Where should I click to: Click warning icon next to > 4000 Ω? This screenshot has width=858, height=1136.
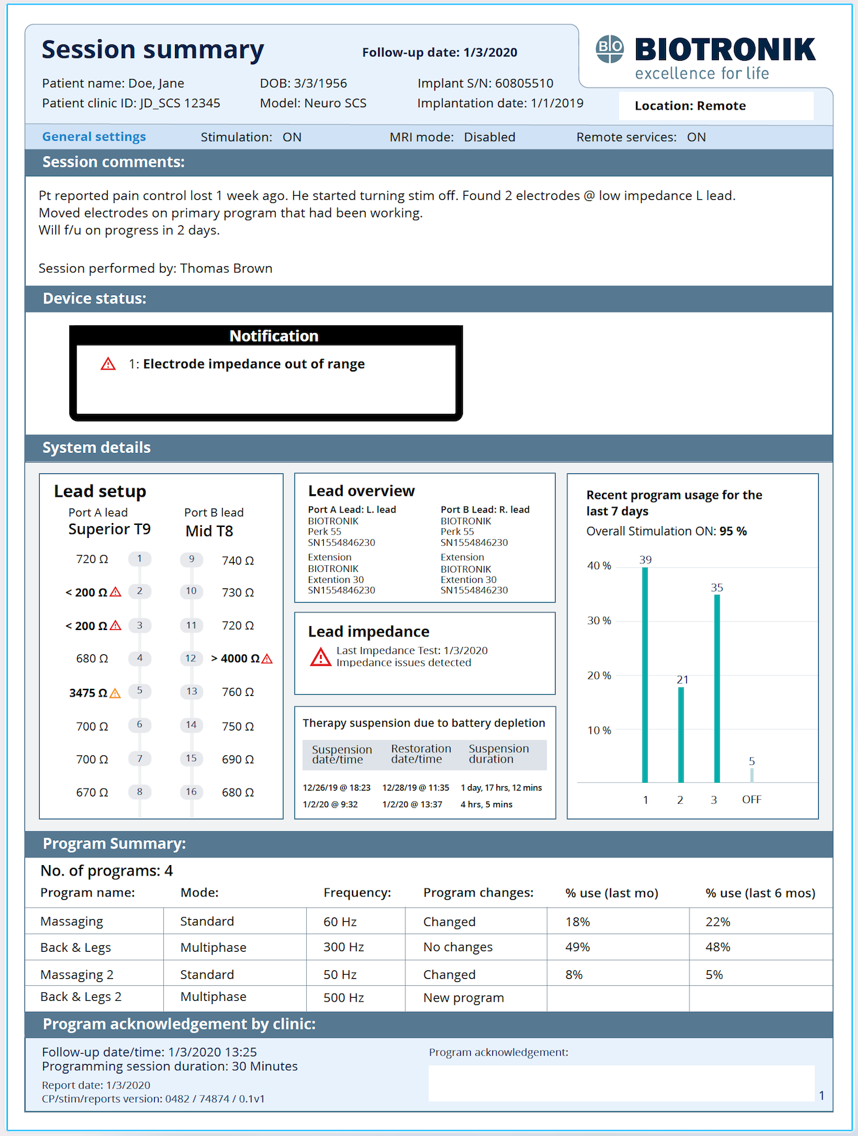(x=267, y=659)
